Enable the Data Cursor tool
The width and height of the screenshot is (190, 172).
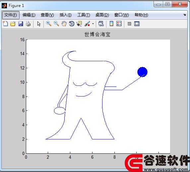click(x=79, y=24)
